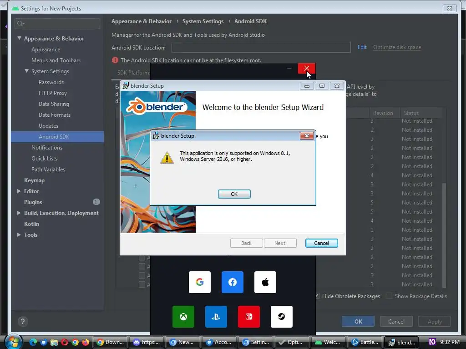Viewport: 466px width, 349px height.
Task: Select Menus and Toolbars settings
Action: 56,60
